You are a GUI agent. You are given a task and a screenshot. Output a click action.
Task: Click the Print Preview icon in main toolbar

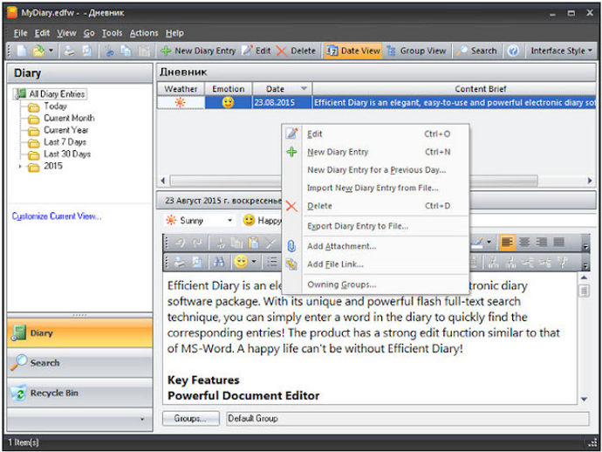pos(86,51)
